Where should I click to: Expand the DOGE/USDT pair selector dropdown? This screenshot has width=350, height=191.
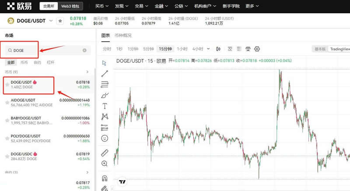click(51, 20)
